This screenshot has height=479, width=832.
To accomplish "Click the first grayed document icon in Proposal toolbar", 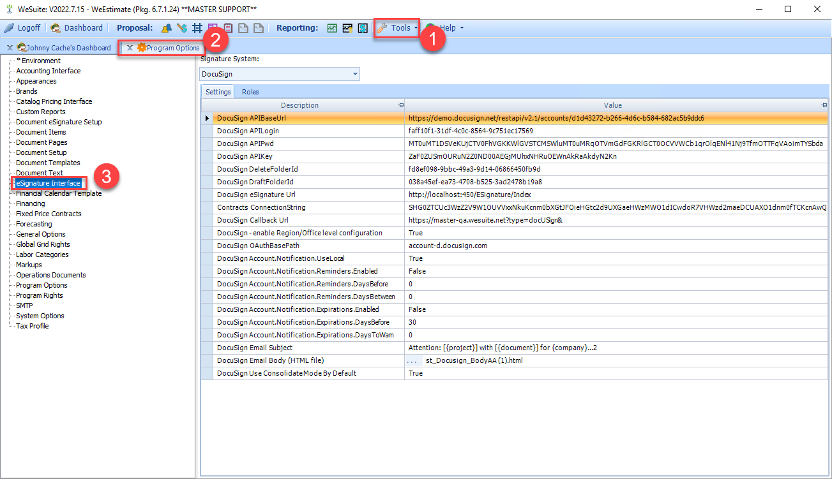I will [x=243, y=28].
